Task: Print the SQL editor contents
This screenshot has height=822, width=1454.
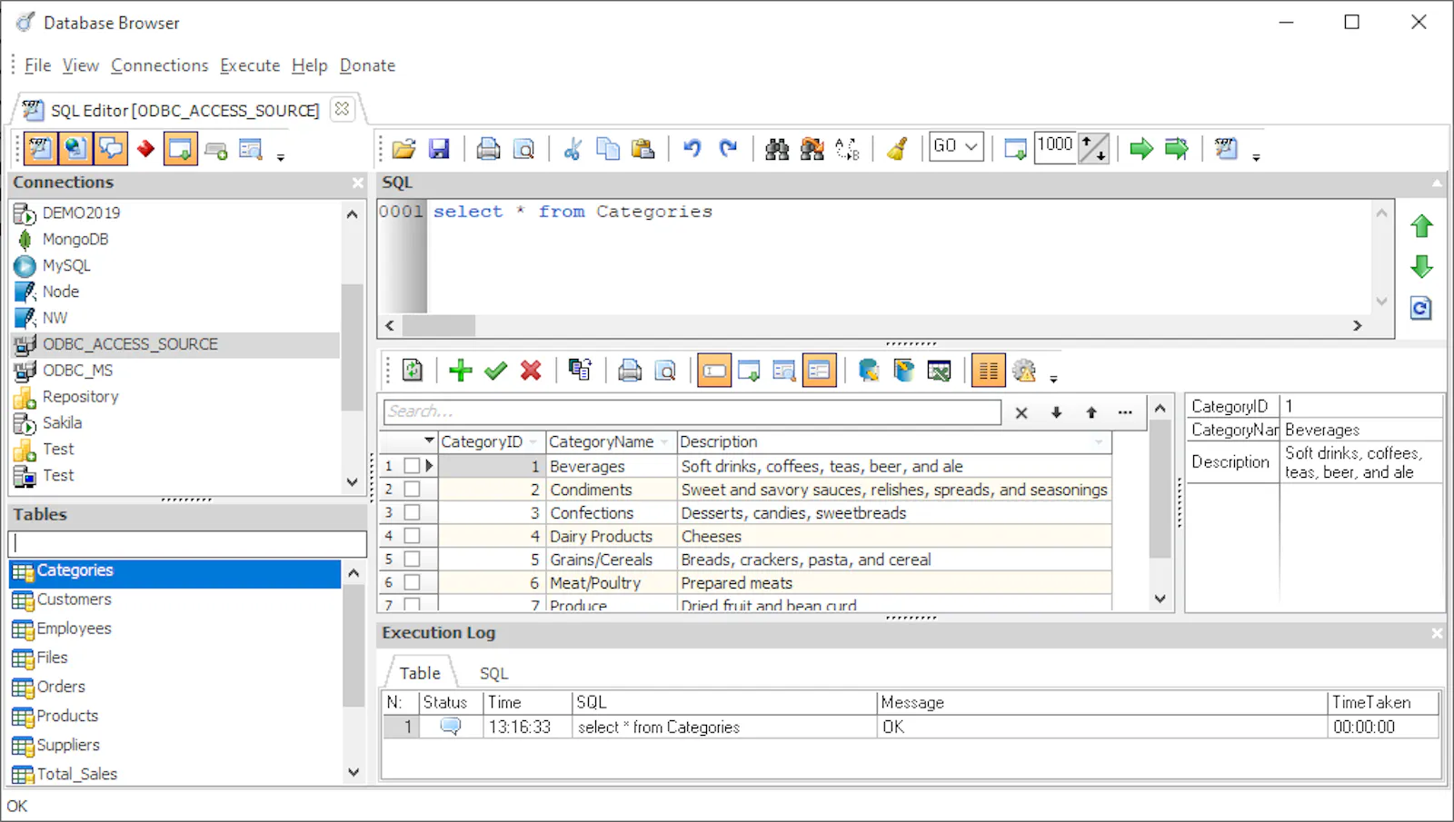Action: tap(488, 148)
